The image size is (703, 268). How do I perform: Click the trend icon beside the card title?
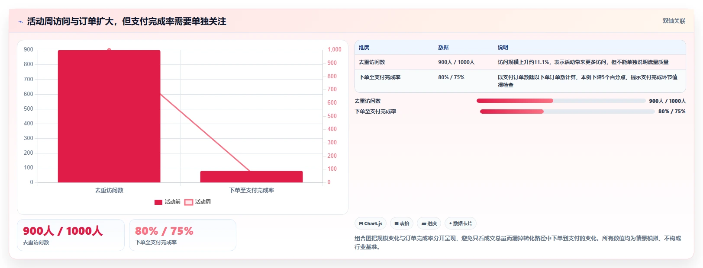[20, 22]
